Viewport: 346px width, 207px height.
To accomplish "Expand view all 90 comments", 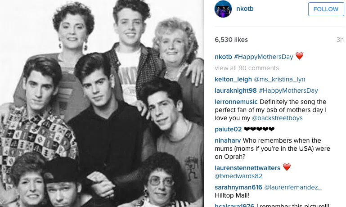I will (x=247, y=68).
